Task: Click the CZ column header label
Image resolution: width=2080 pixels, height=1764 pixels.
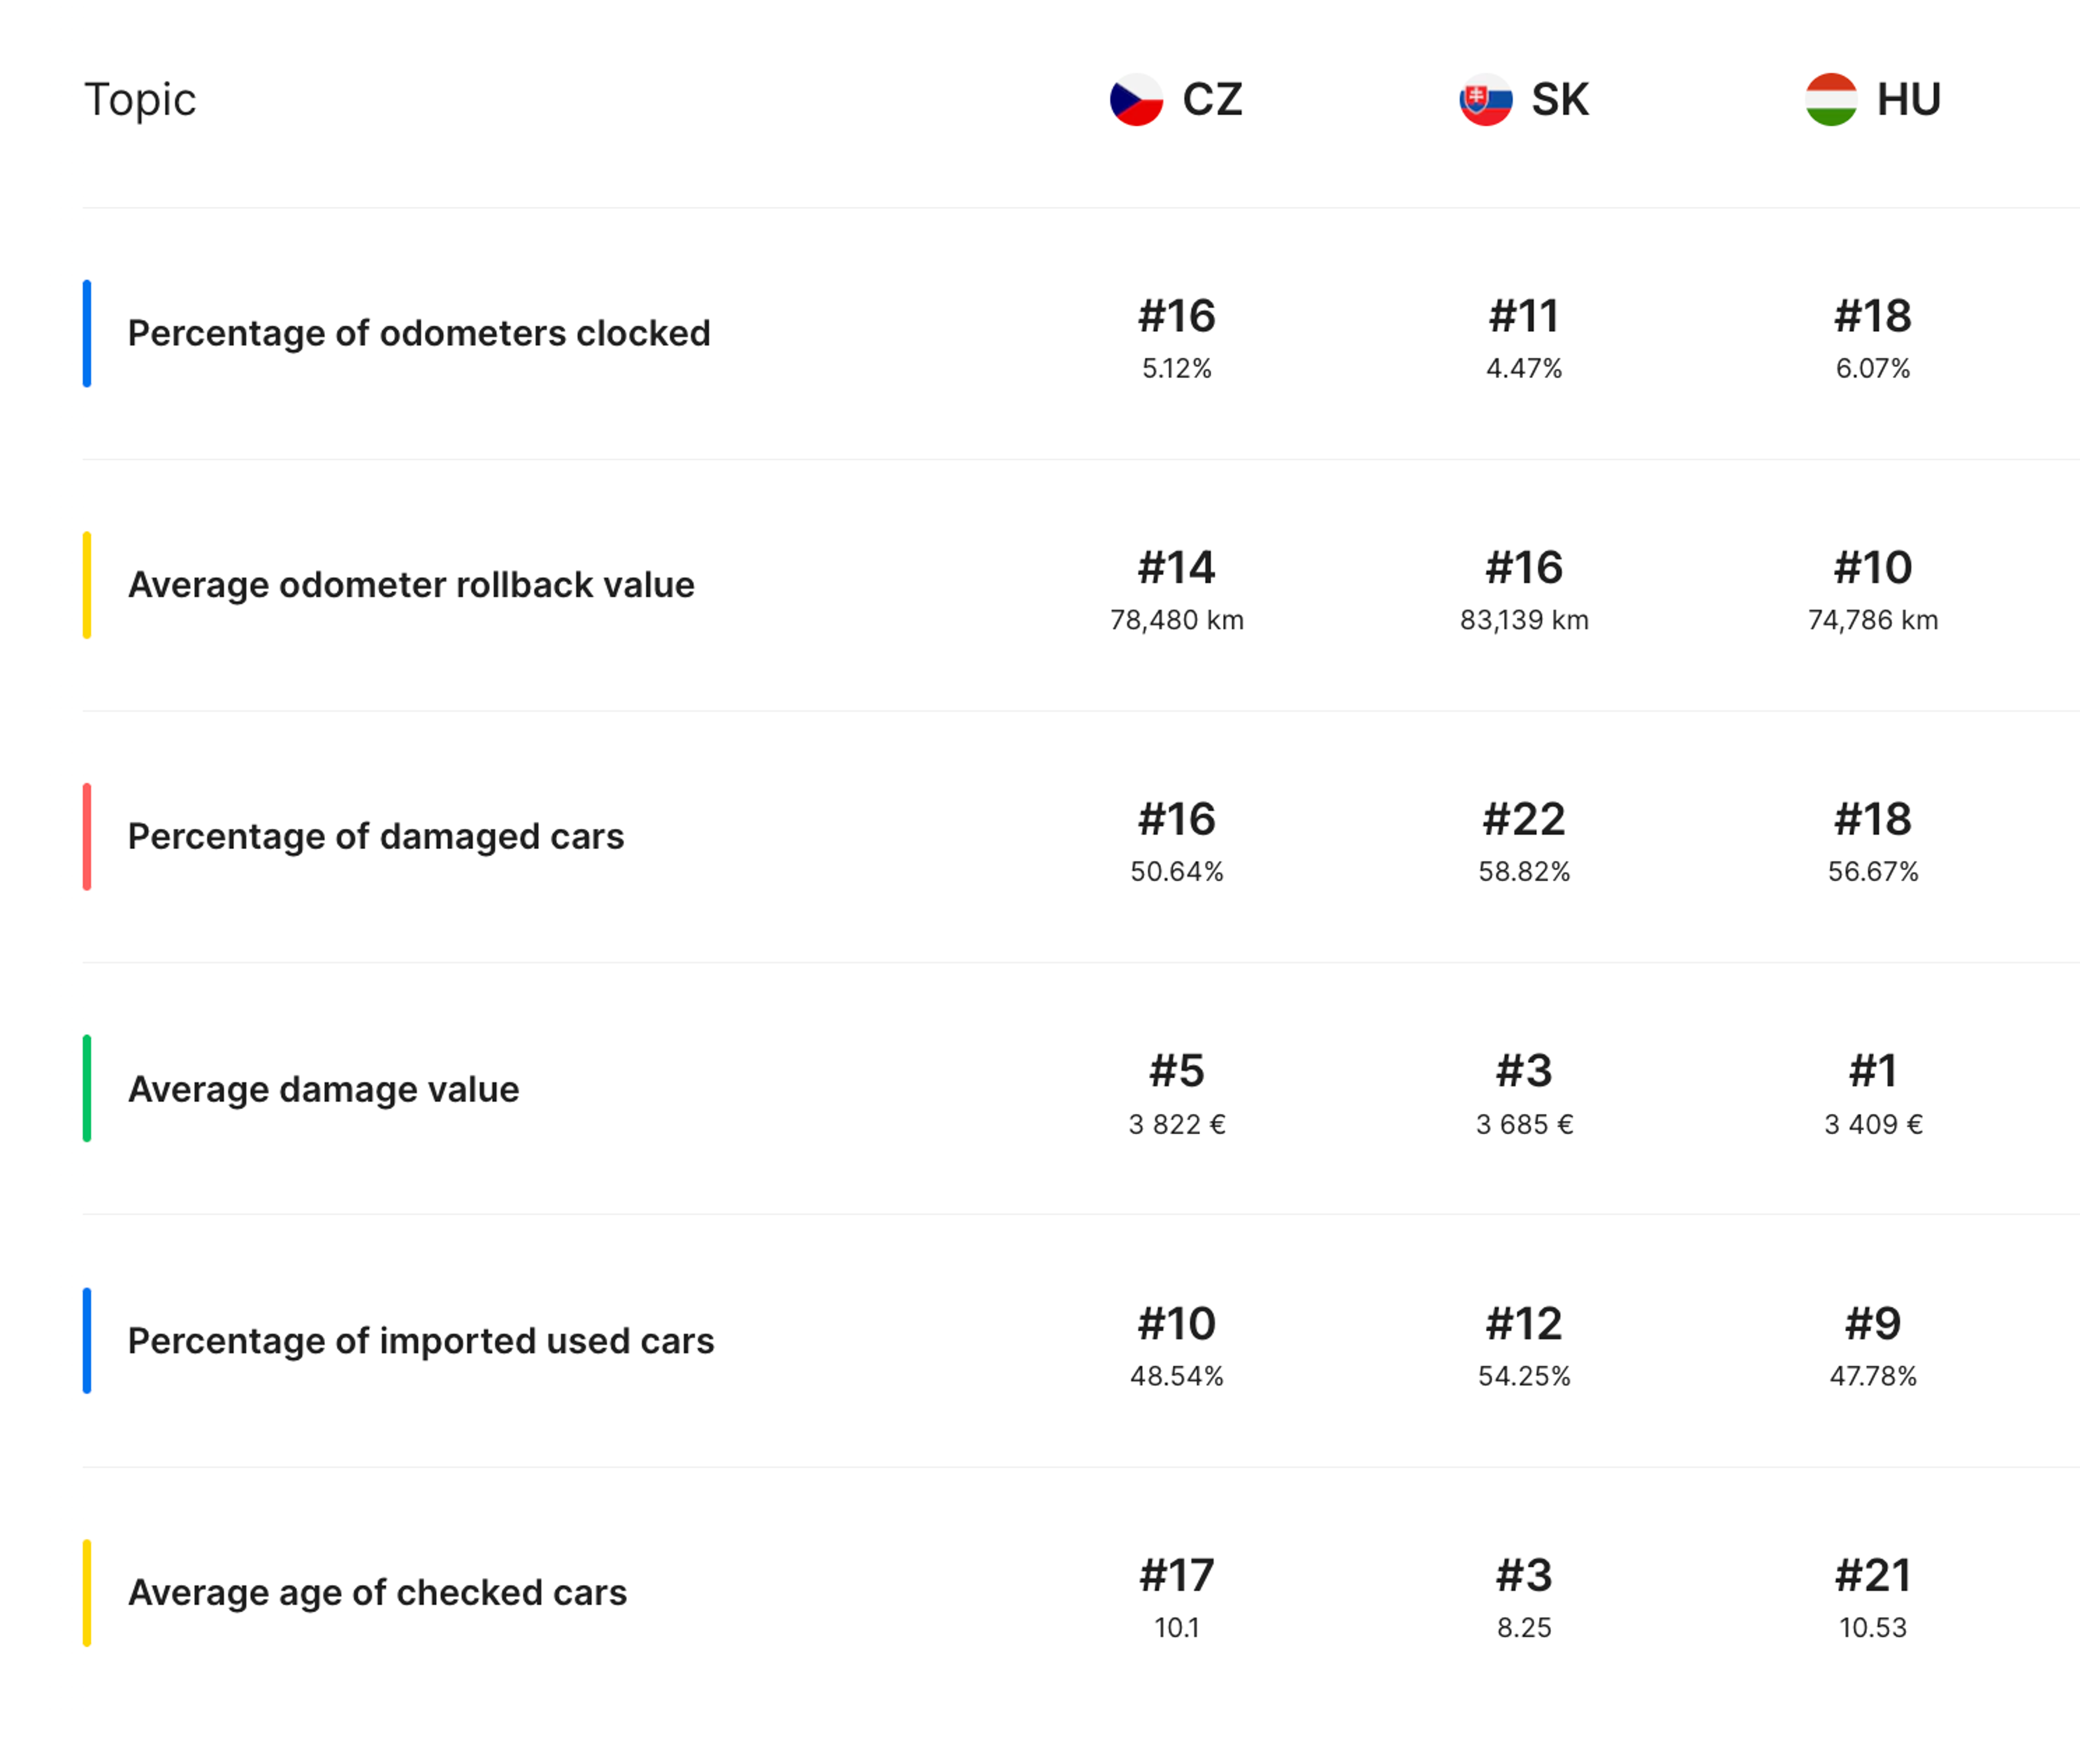Action: (x=1212, y=100)
